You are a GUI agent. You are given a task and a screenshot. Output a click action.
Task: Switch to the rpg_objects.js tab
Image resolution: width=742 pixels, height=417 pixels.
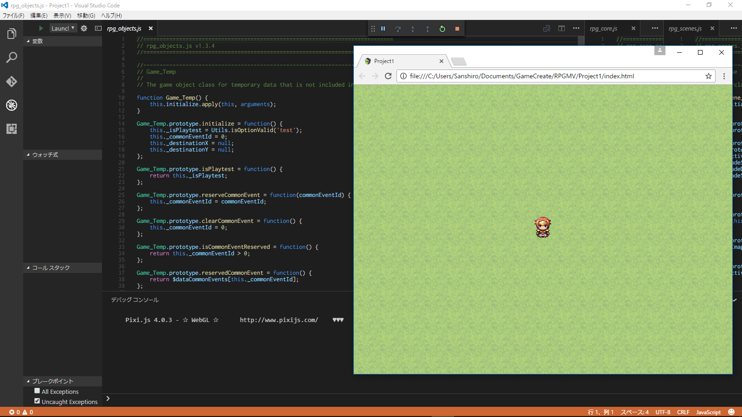(124, 28)
